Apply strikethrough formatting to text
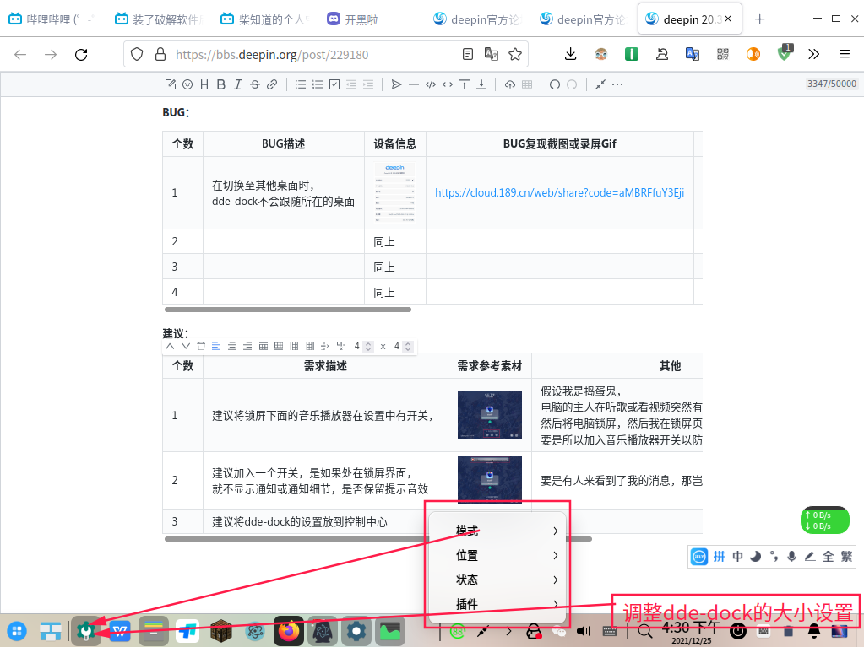Viewport: 864px width, 647px height. tap(254, 84)
